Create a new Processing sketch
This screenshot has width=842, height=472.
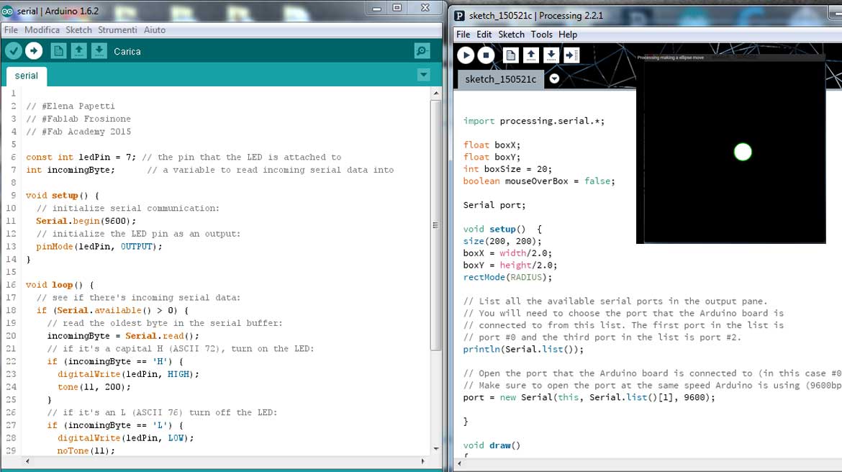[511, 55]
